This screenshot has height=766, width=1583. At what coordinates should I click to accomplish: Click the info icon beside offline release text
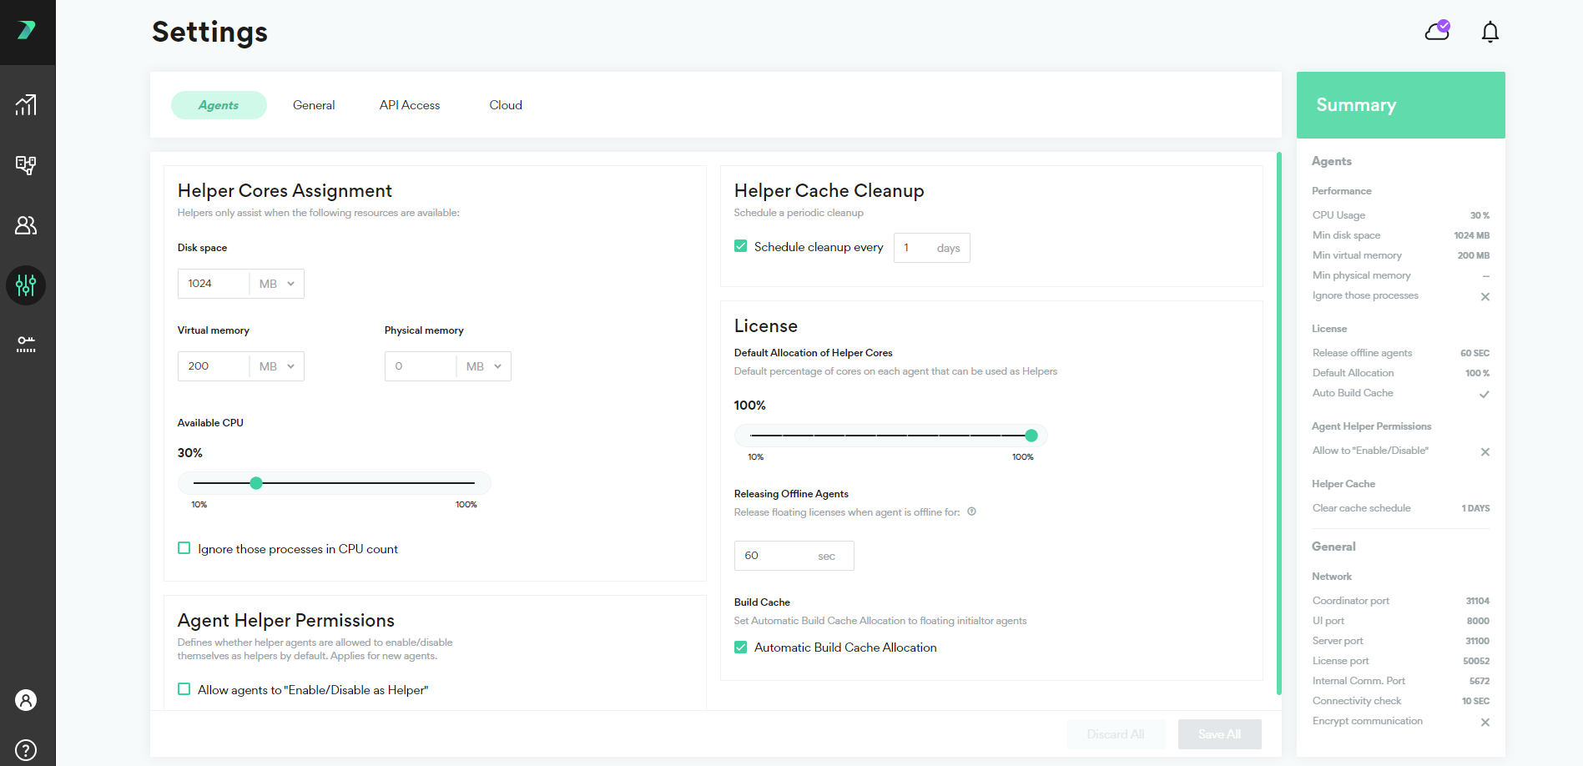[x=971, y=512]
